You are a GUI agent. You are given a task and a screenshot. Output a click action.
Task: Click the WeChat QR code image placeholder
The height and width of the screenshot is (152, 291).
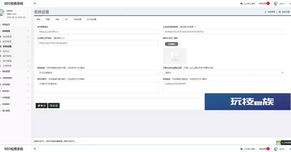coord(174,56)
